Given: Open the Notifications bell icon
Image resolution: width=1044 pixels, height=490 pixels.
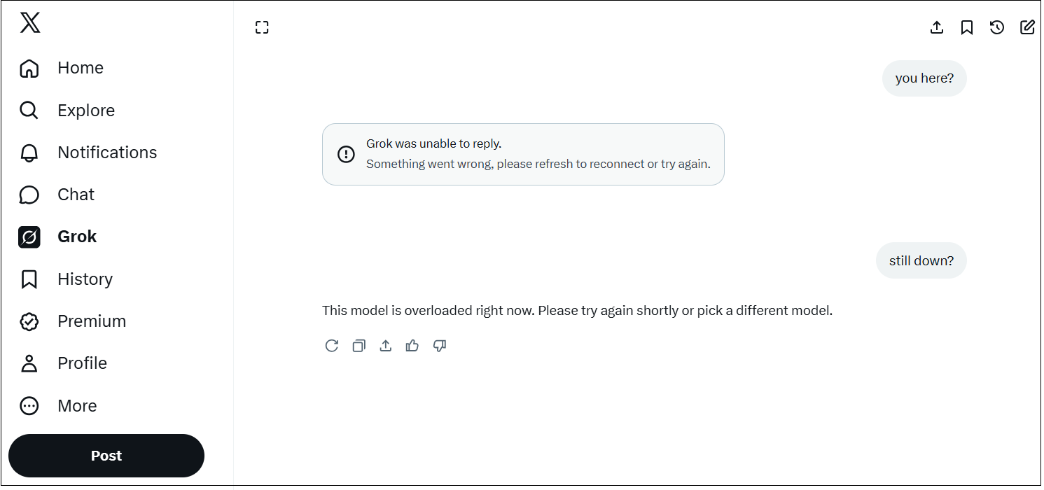Looking at the screenshot, I should pyautogui.click(x=29, y=153).
